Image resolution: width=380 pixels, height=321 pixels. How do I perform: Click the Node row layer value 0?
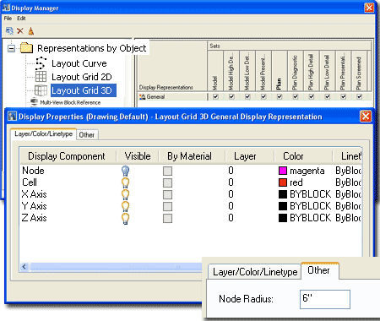pyautogui.click(x=231, y=171)
